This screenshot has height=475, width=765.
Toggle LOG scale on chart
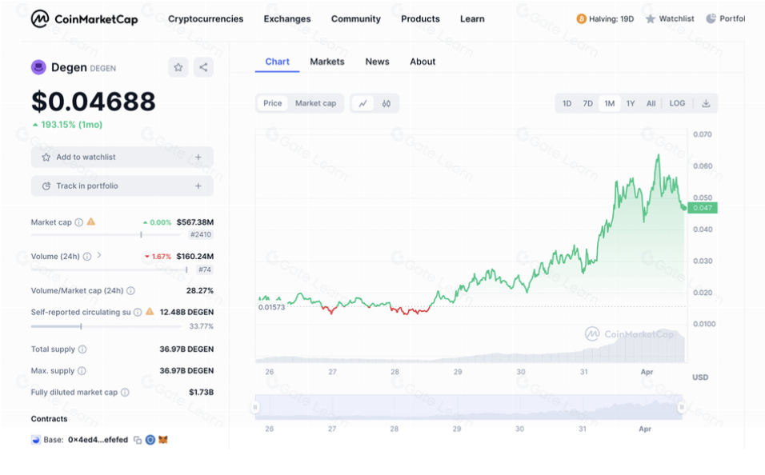tap(677, 103)
